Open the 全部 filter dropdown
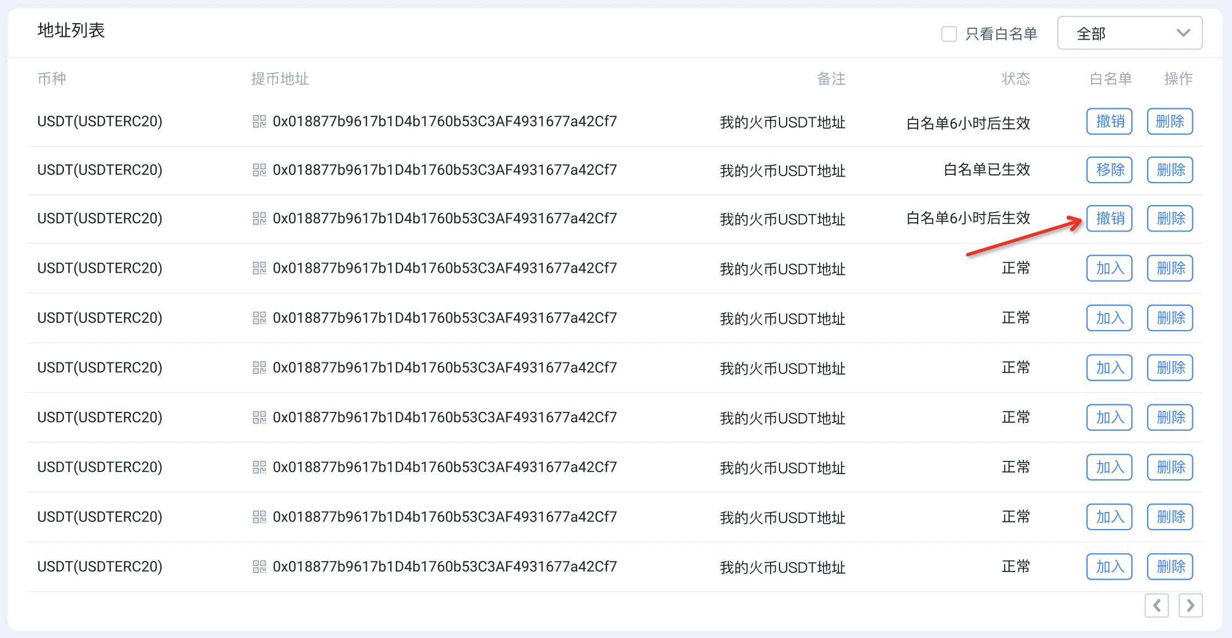Screen dimensions: 1232x638 [1129, 34]
